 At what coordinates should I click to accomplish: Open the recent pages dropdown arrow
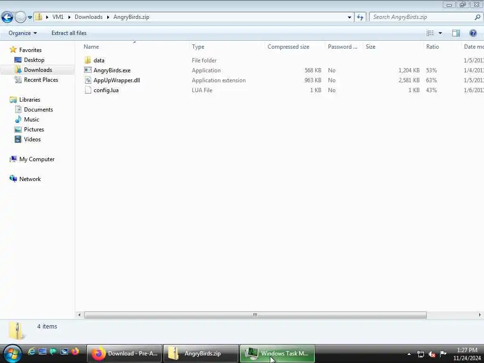coord(30,17)
